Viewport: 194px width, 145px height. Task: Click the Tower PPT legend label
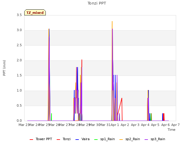coord(44,139)
